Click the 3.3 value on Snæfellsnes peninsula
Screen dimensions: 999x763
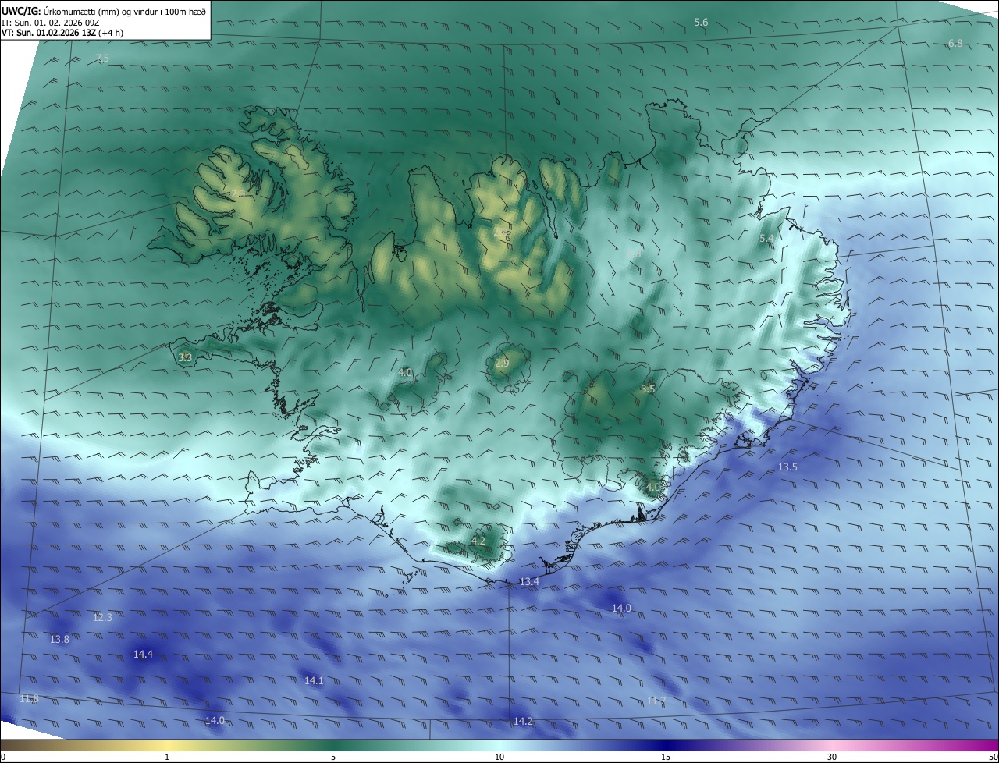(185, 358)
